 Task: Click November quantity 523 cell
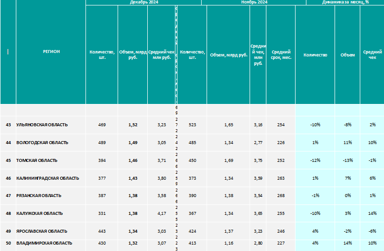[192, 125]
